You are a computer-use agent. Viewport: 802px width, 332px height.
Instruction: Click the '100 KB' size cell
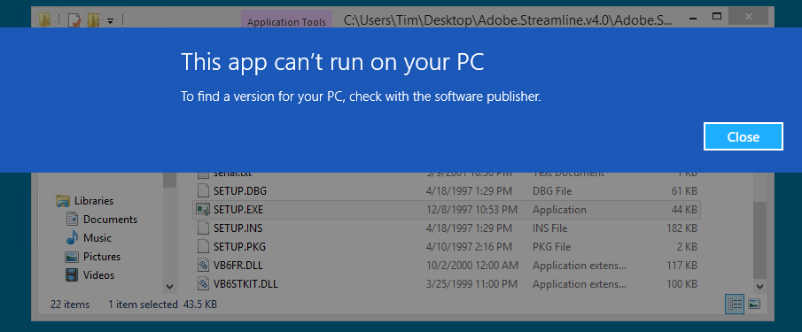[x=681, y=283]
